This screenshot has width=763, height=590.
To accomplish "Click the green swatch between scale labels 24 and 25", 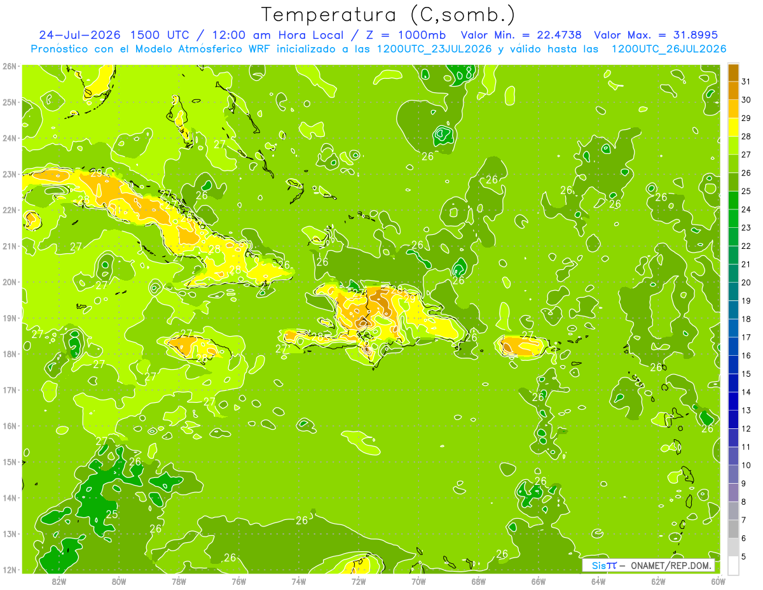I will [733, 200].
